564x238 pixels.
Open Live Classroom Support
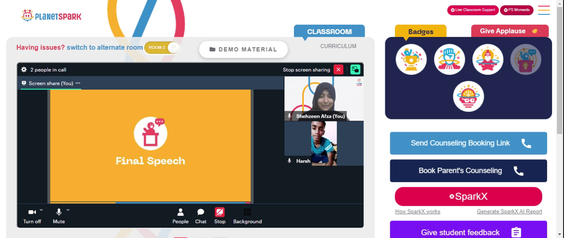[473, 10]
